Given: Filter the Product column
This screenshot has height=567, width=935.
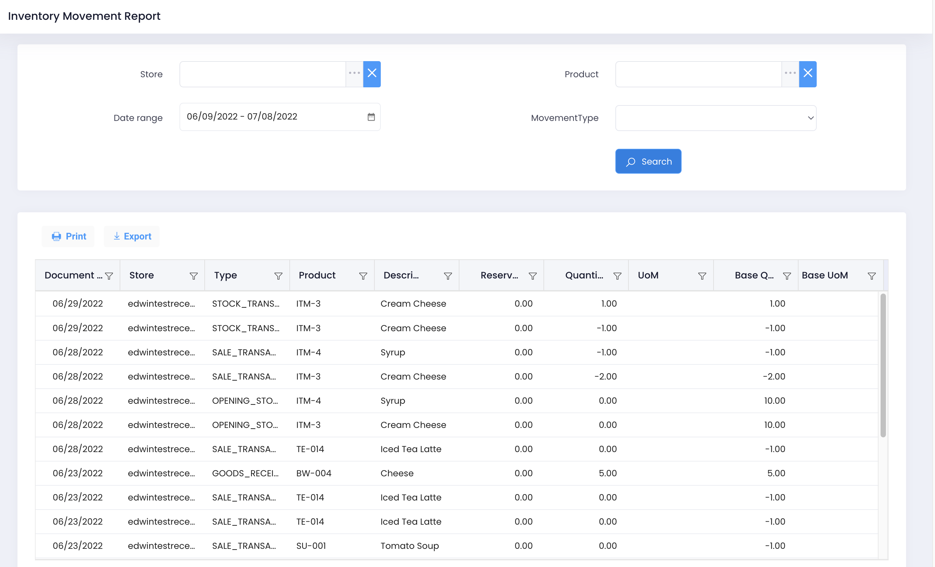Looking at the screenshot, I should pyautogui.click(x=363, y=276).
